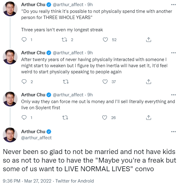Open more options on the main tweet
The width and height of the screenshot is (181, 189).
point(173,132)
